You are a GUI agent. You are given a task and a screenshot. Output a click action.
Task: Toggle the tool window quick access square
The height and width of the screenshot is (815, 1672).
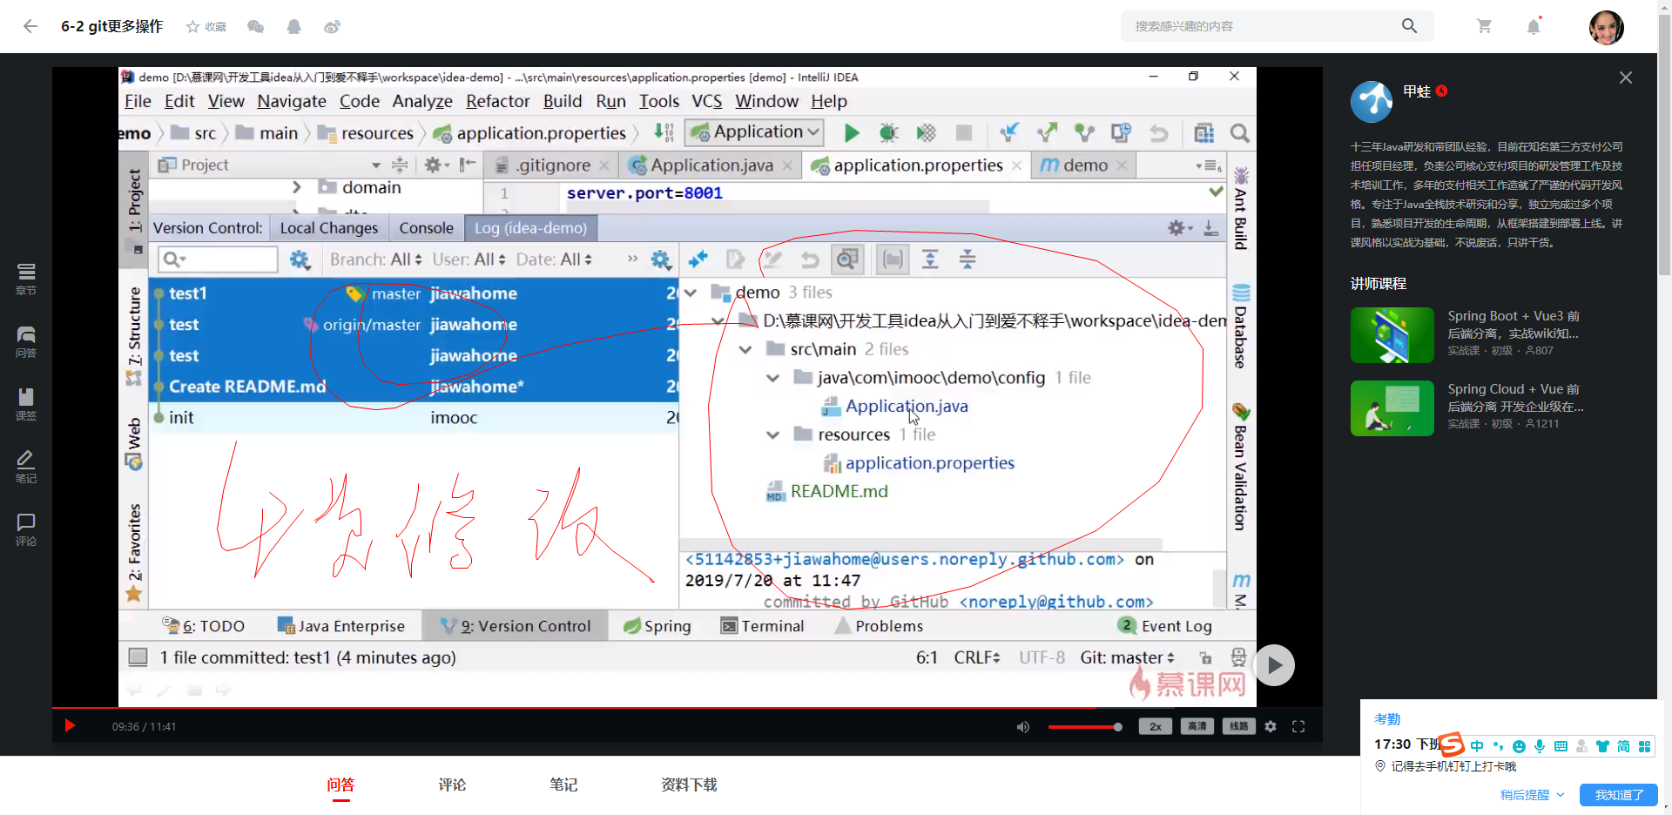click(138, 657)
